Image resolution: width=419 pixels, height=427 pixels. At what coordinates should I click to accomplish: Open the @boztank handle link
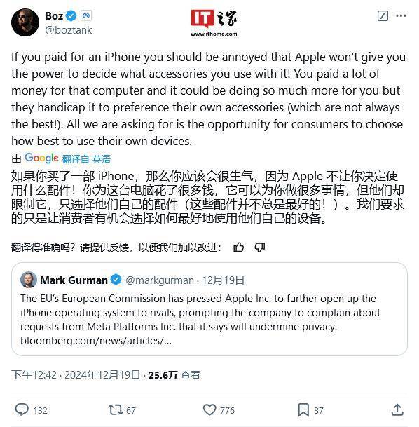pos(69,30)
